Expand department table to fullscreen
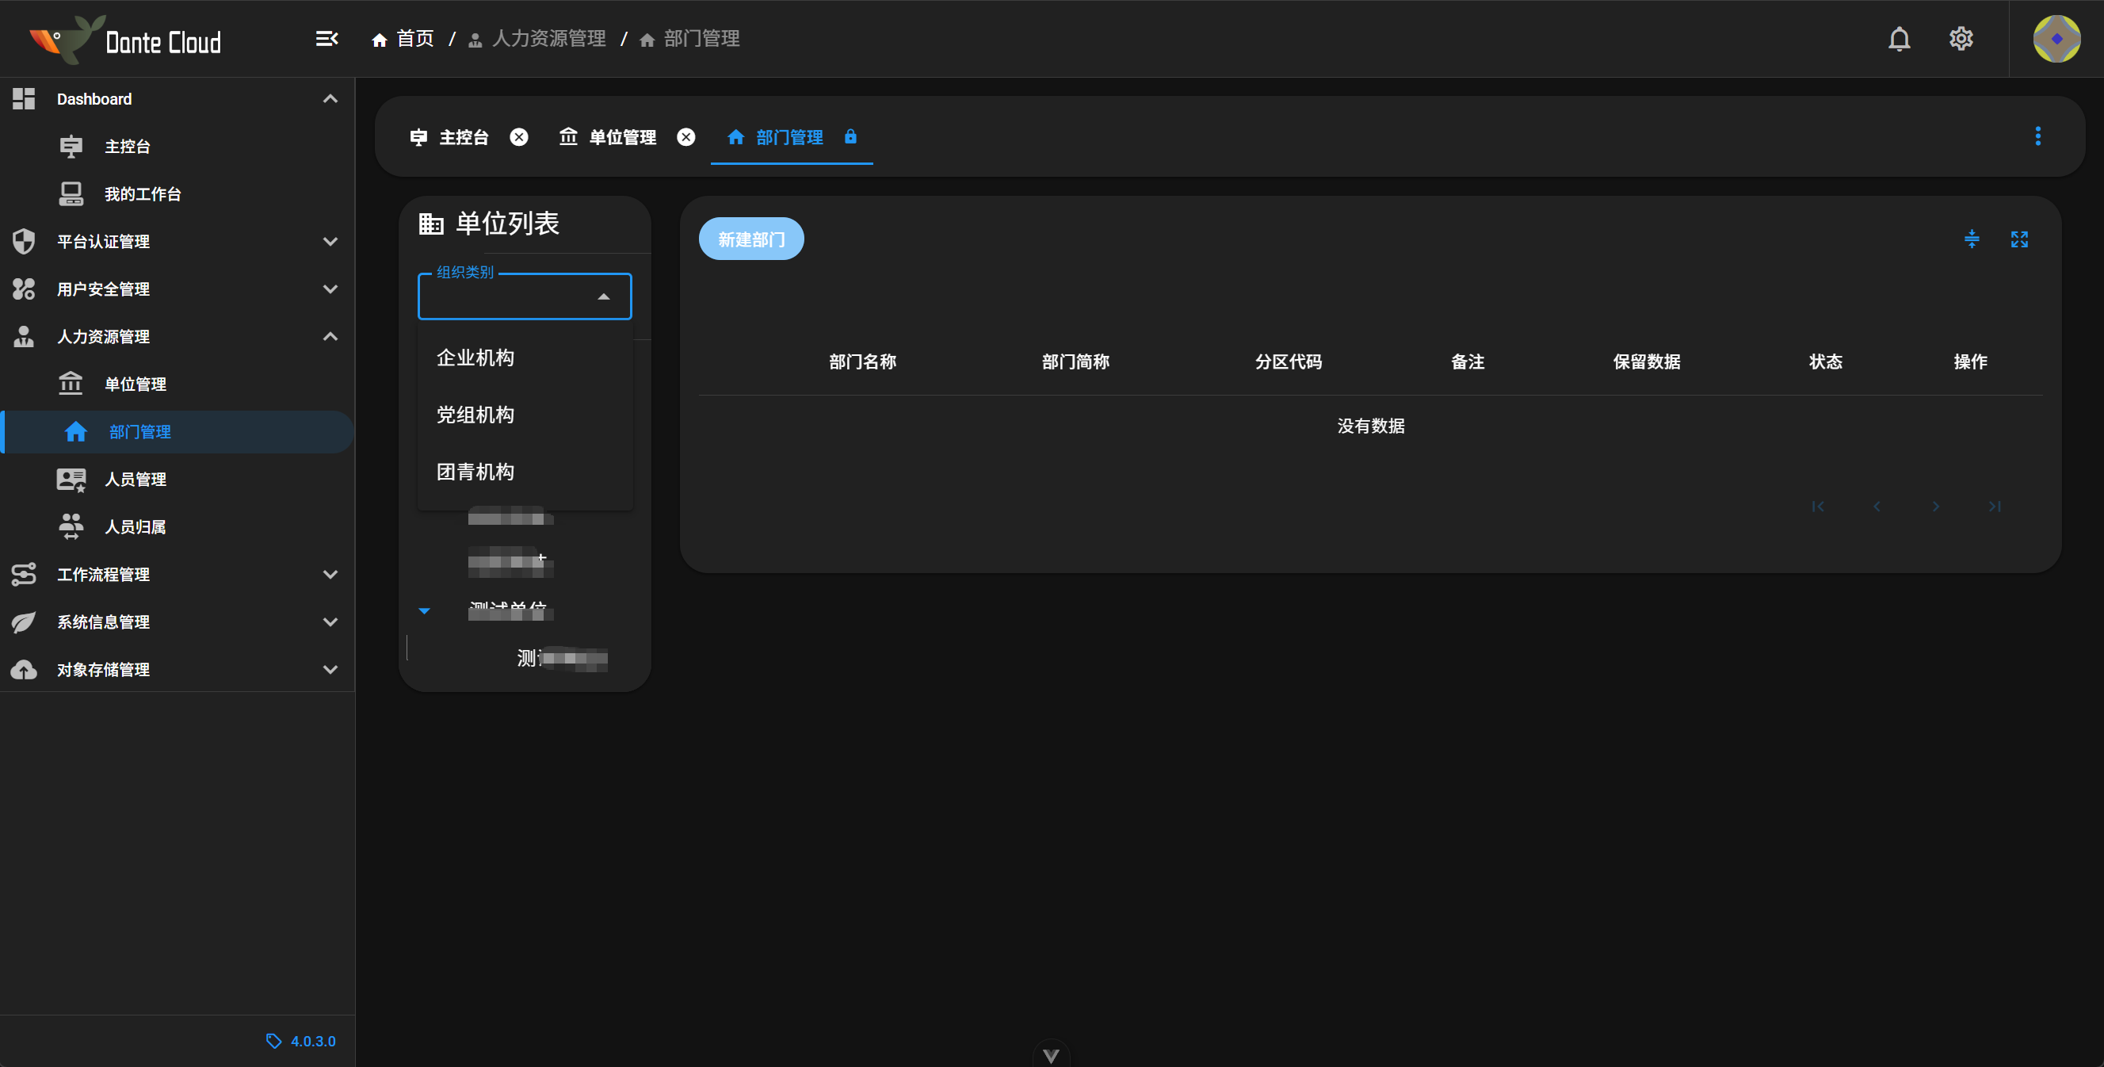The width and height of the screenshot is (2104, 1067). coord(2022,239)
